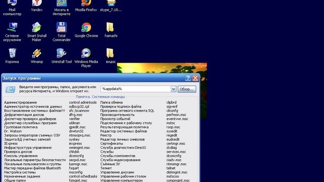Click Локальные параметры безопасности entry
Image resolution: width=324 pixels, height=182 pixels.
(x=35, y=160)
